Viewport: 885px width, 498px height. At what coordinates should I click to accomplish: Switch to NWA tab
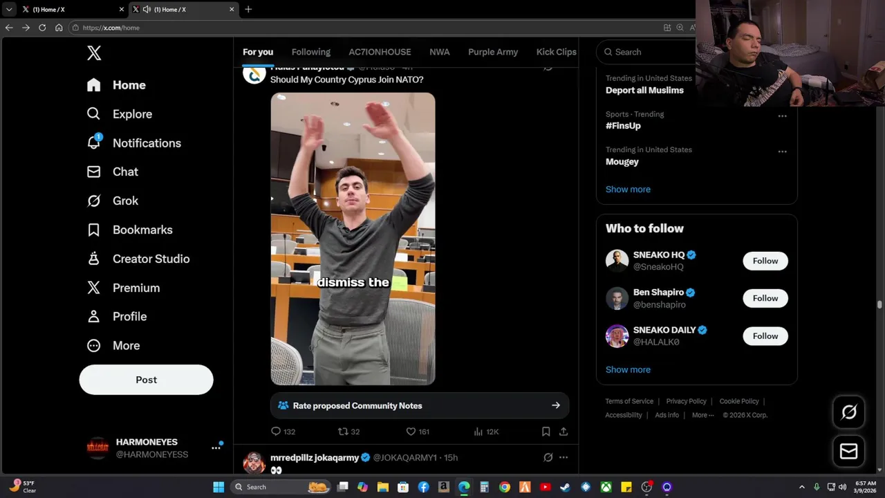439,52
